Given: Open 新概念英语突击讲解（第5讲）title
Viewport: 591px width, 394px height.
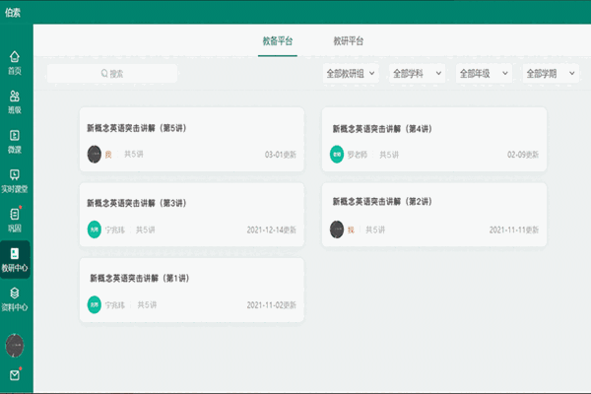Looking at the screenshot, I should [137, 128].
